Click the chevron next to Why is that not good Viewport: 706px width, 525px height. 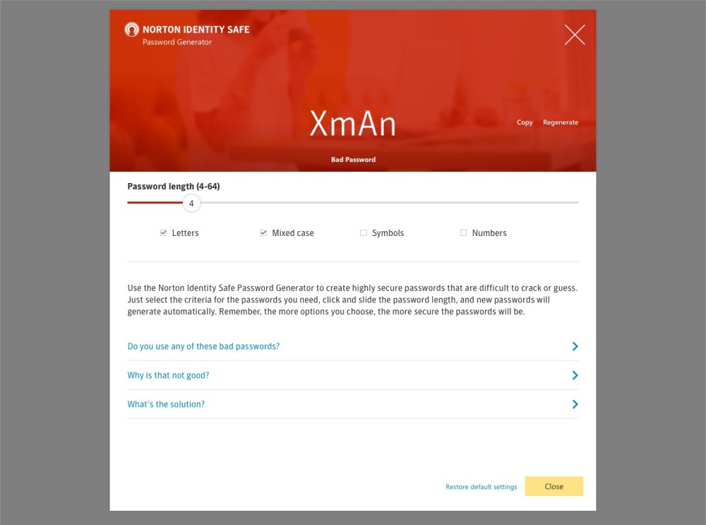tap(575, 375)
